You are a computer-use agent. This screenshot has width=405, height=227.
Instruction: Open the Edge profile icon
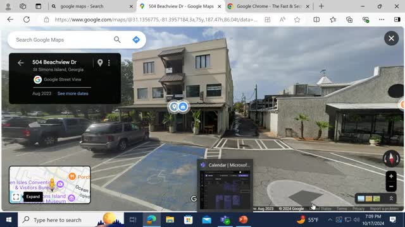coord(8,6)
